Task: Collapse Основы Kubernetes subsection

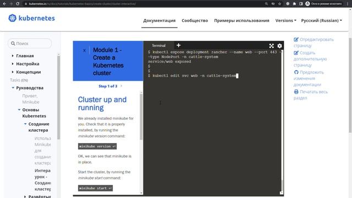Action: click(19, 110)
